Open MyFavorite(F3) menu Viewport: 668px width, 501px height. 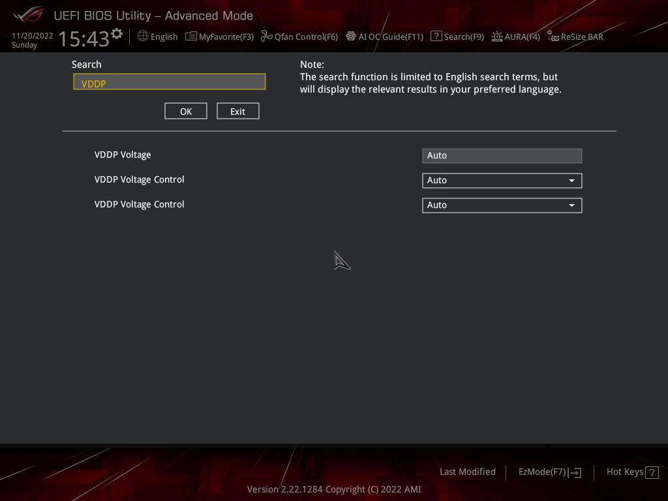click(226, 37)
